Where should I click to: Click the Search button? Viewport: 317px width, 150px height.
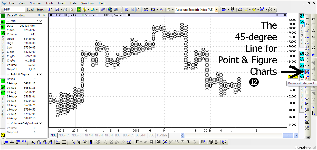[41, 9]
